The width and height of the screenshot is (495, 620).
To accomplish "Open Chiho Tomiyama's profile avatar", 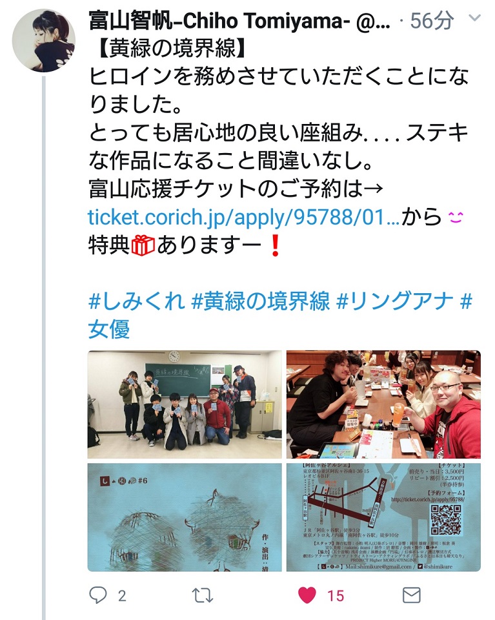I will [x=44, y=40].
